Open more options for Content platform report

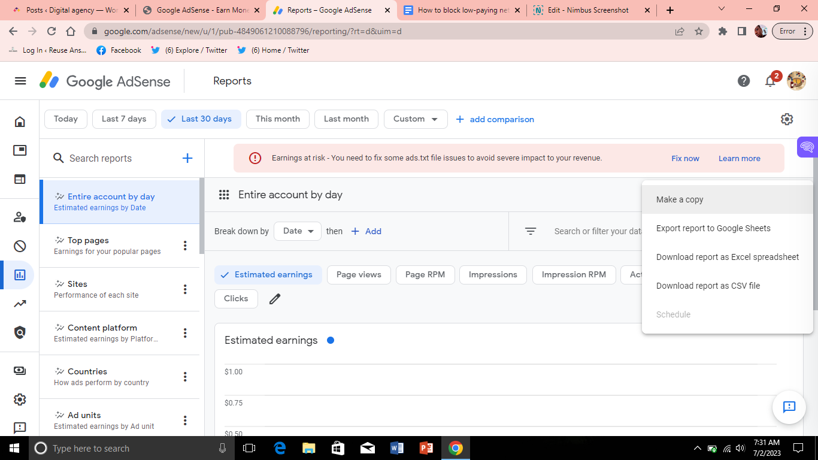(x=185, y=333)
